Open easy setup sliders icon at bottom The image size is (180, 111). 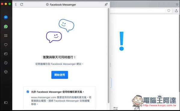(x=116, y=108)
